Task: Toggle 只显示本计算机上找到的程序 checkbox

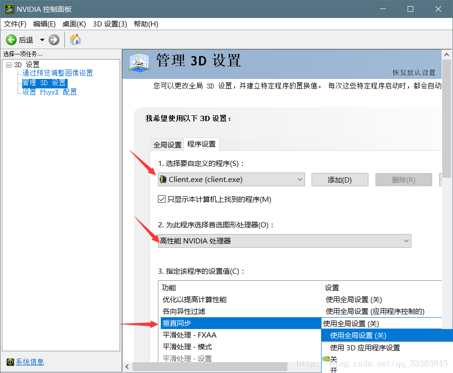Action: 162,199
